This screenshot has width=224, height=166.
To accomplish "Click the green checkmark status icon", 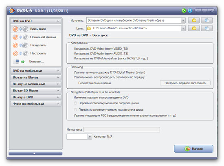I will [184, 11].
